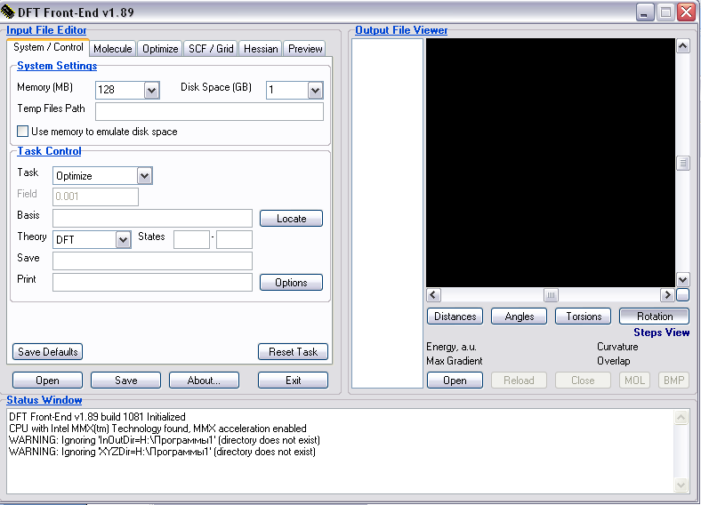701x505 pixels.
Task: Open the Memory (MB) dropdown
Action: [x=151, y=91]
